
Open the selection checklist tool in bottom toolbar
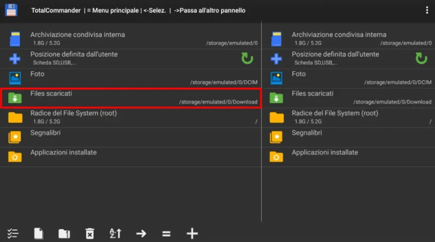click(x=13, y=234)
